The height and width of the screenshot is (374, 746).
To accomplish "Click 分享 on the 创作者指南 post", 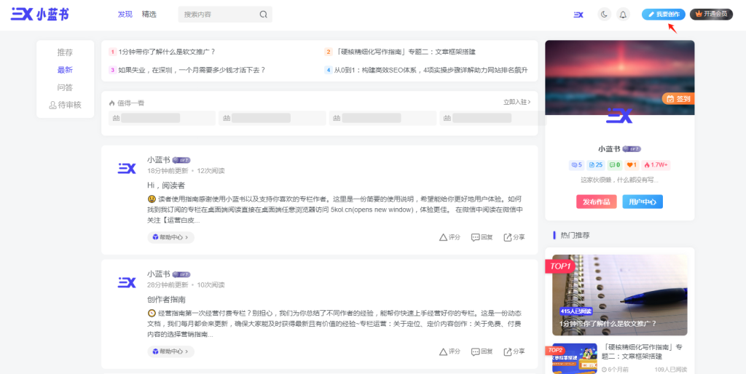I will click(x=514, y=351).
